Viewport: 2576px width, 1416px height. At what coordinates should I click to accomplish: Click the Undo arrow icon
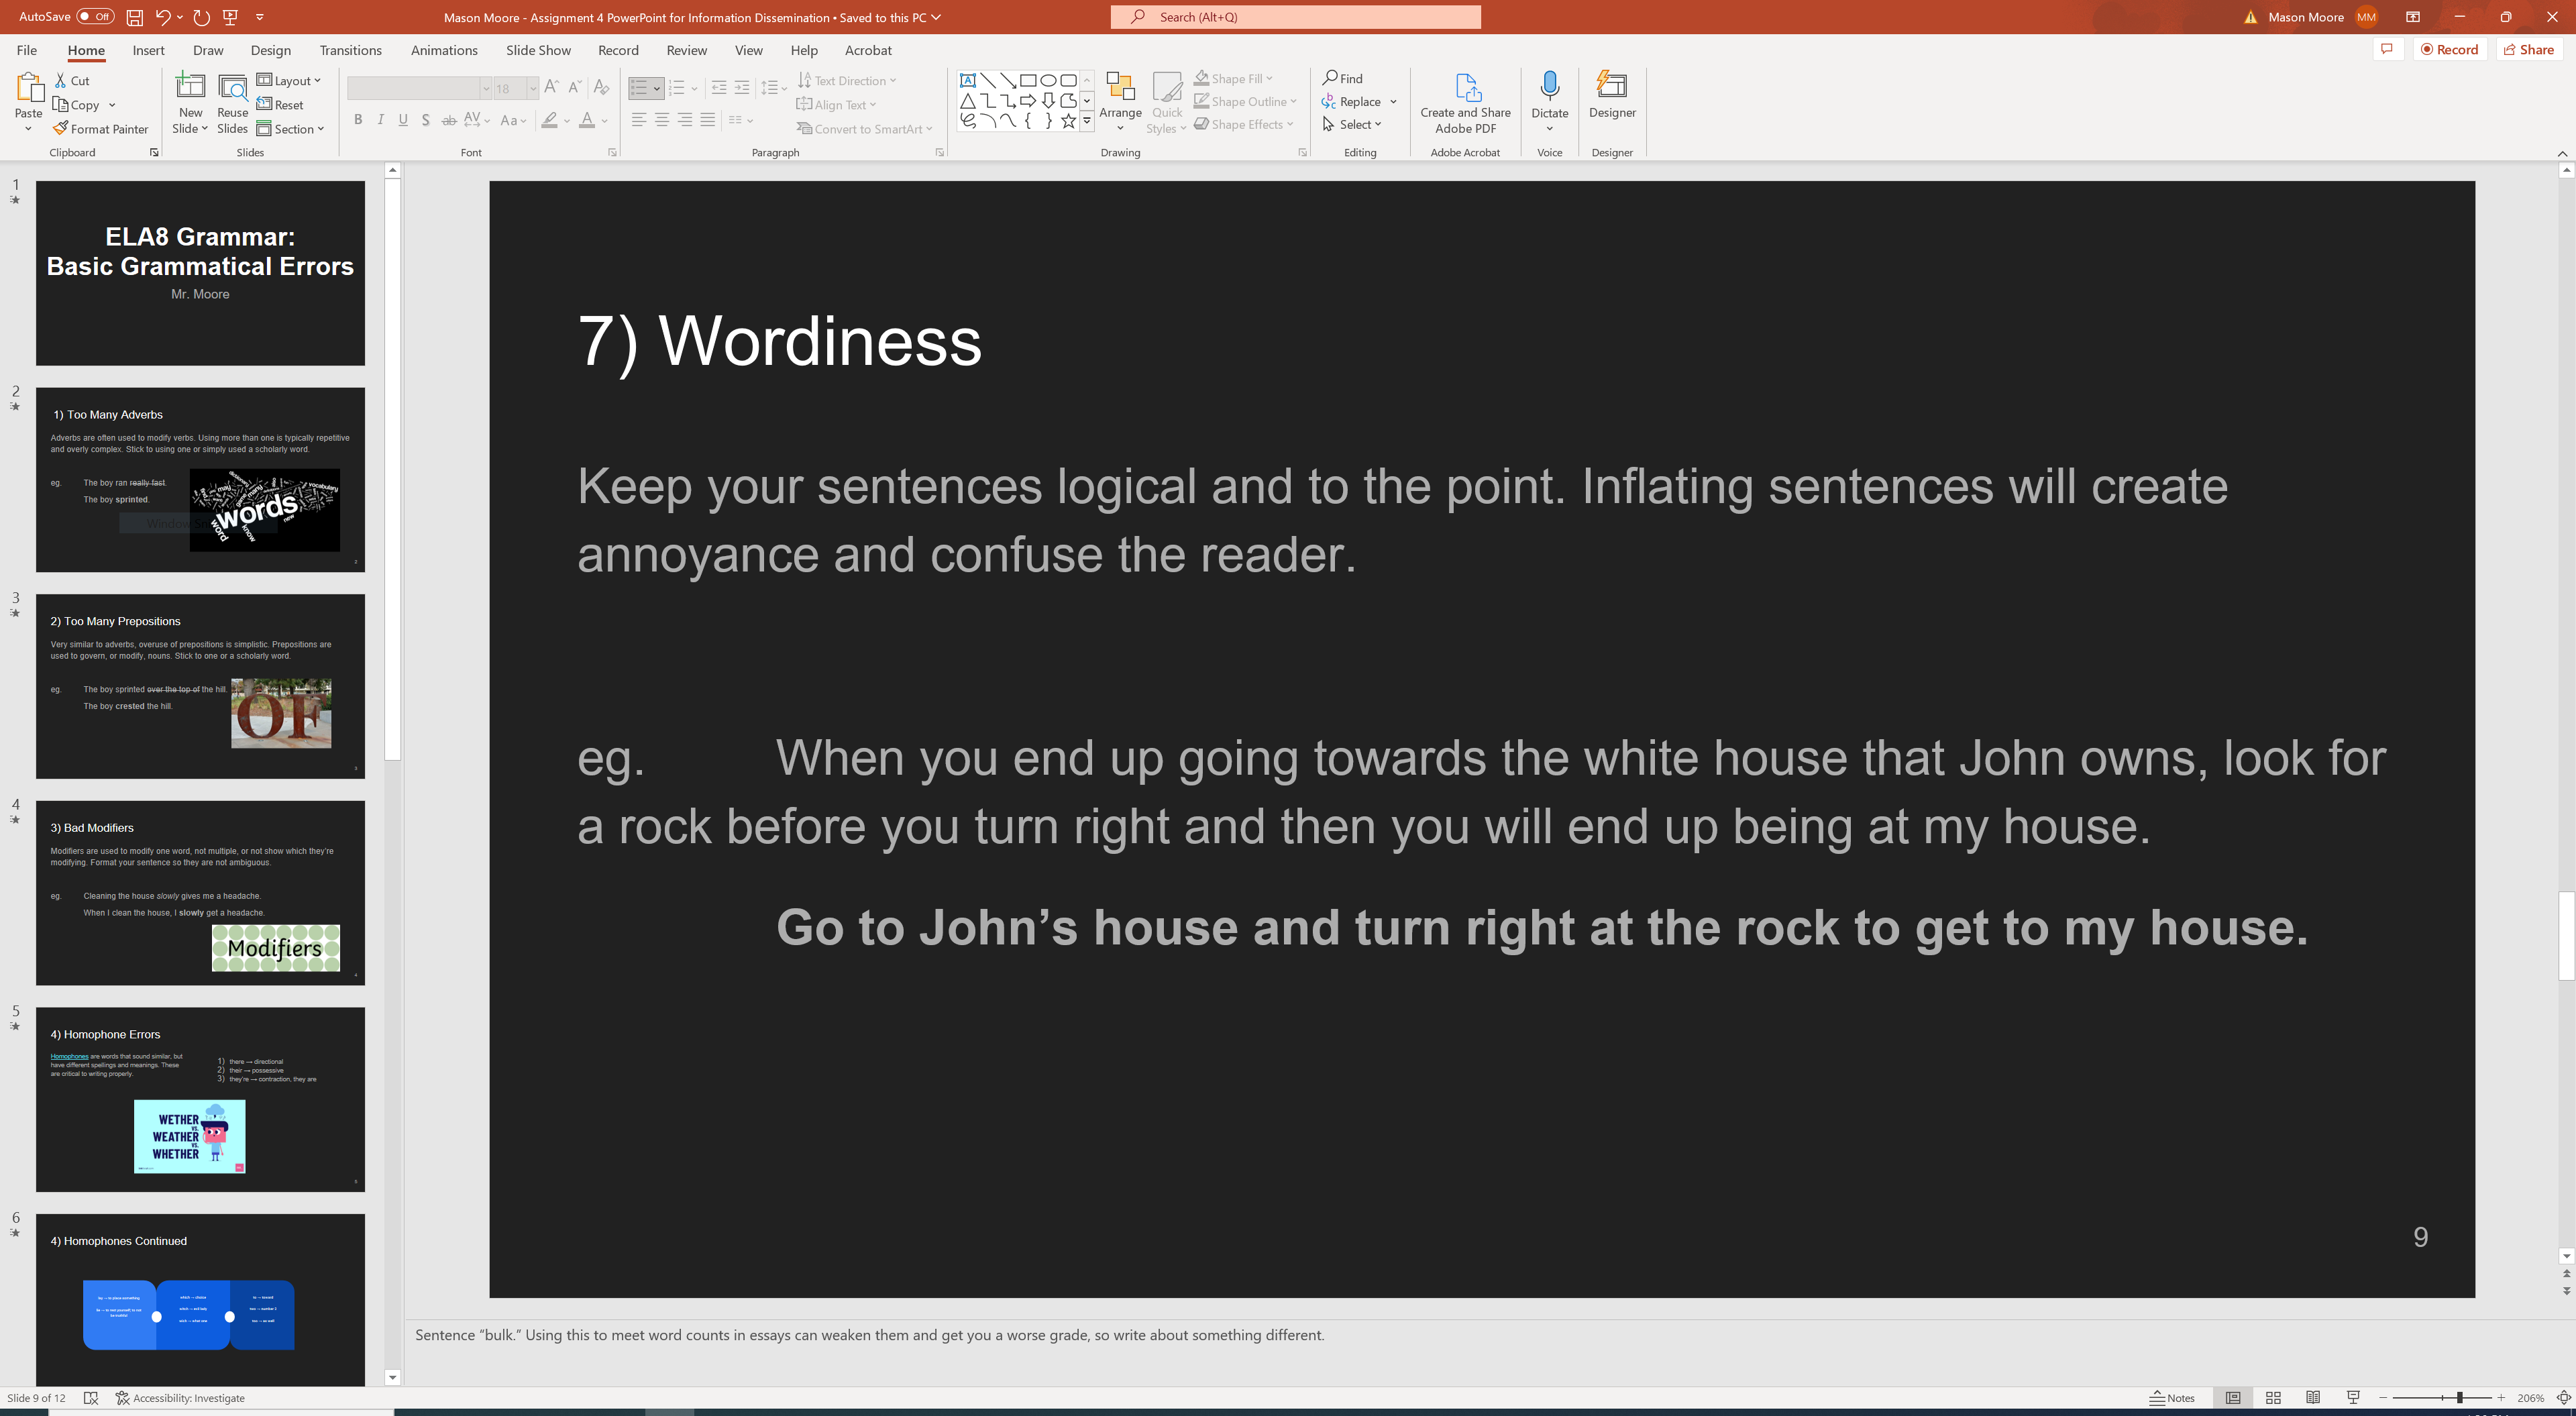pyautogui.click(x=162, y=17)
